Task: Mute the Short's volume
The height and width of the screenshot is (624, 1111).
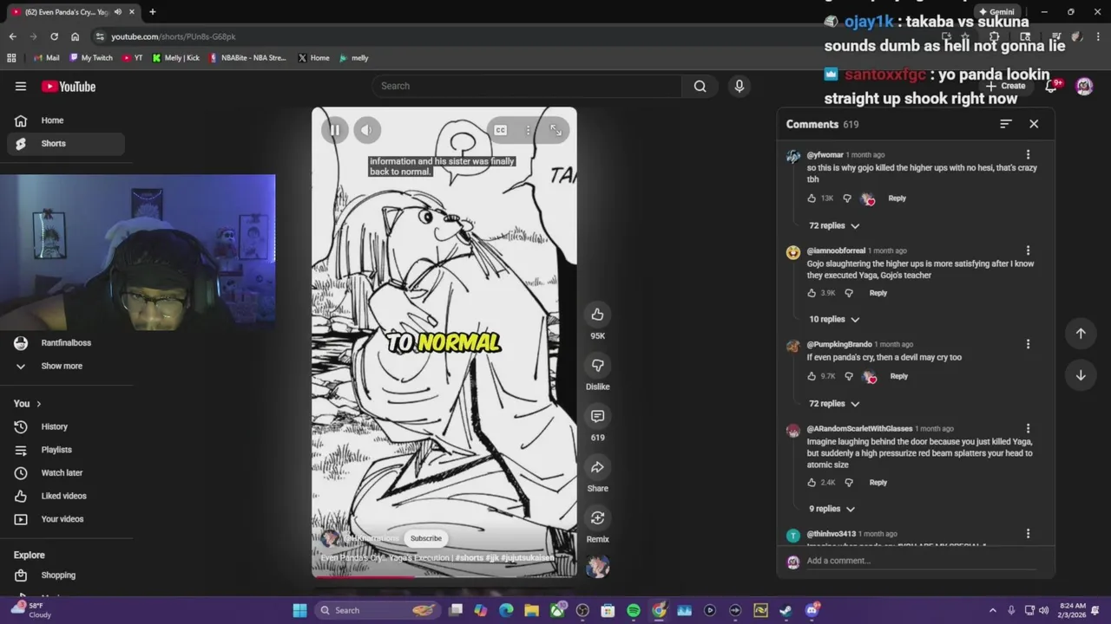Action: point(366,130)
